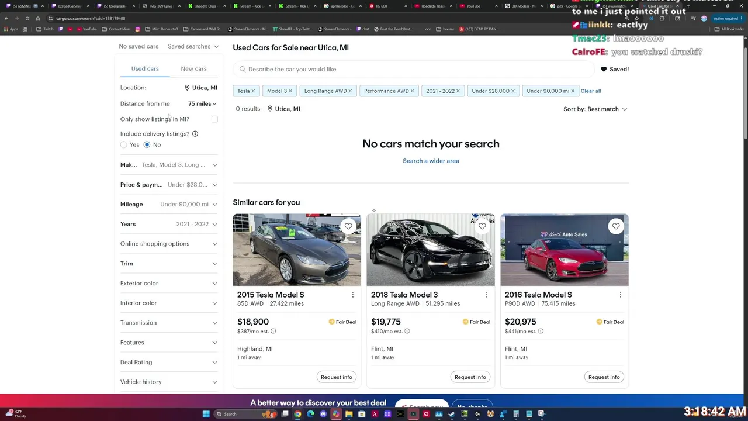This screenshot has width=748, height=421.
Task: Expand the Years filter
Action: pyautogui.click(x=169, y=224)
